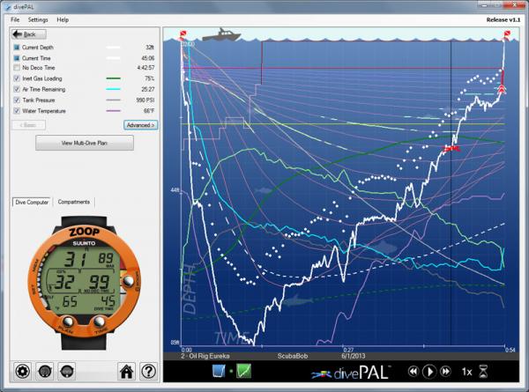The width and height of the screenshot is (529, 392).
Task: Click the cyan Air Time Remaining color line
Action: click(x=114, y=89)
